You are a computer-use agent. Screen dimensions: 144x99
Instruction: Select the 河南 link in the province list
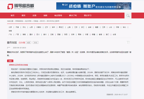(x=118, y=27)
